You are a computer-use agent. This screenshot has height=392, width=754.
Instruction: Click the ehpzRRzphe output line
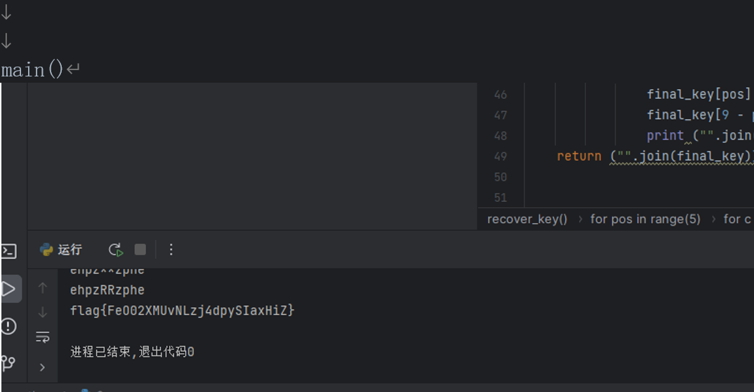pyautogui.click(x=107, y=290)
